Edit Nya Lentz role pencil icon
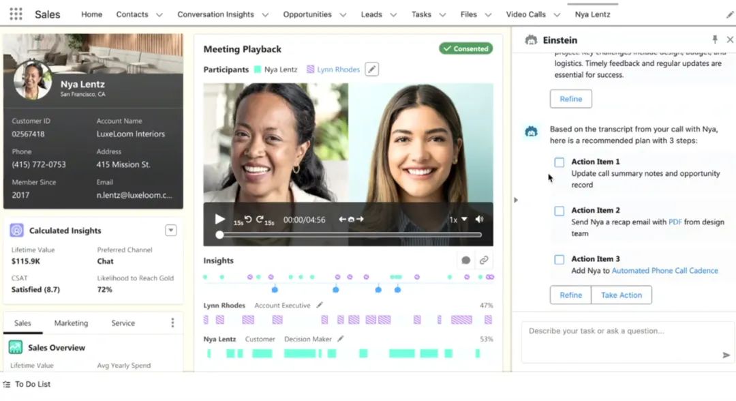This screenshot has width=736, height=401. tap(341, 338)
